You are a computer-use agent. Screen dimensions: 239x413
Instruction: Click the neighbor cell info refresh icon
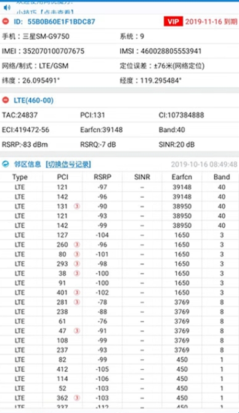[6, 164]
